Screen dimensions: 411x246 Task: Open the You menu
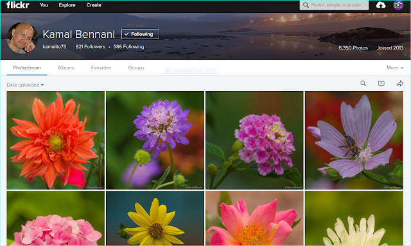[x=44, y=5]
